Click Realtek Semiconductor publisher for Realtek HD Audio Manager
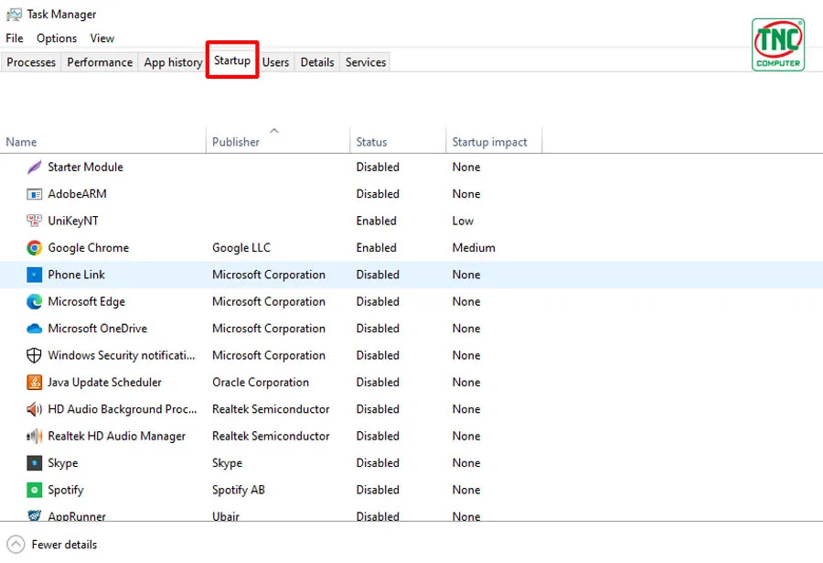Screen dimensions: 823x563 coord(271,436)
